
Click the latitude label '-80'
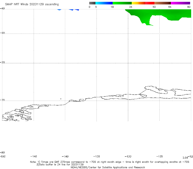point(2,152)
